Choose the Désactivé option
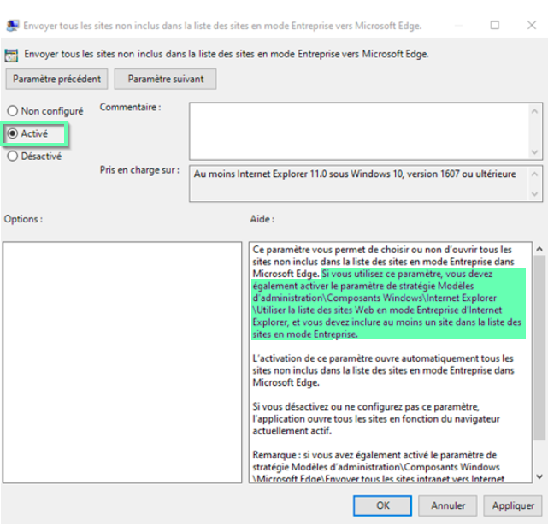 [x=13, y=157]
